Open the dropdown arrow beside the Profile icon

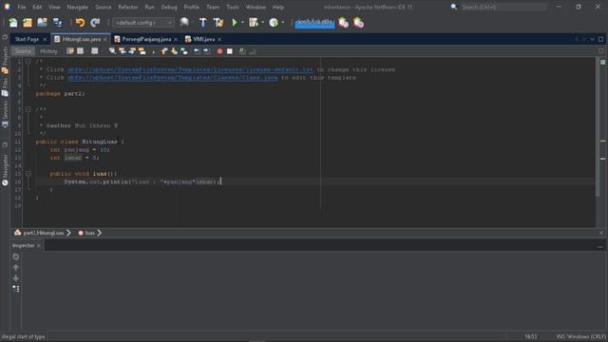point(283,23)
